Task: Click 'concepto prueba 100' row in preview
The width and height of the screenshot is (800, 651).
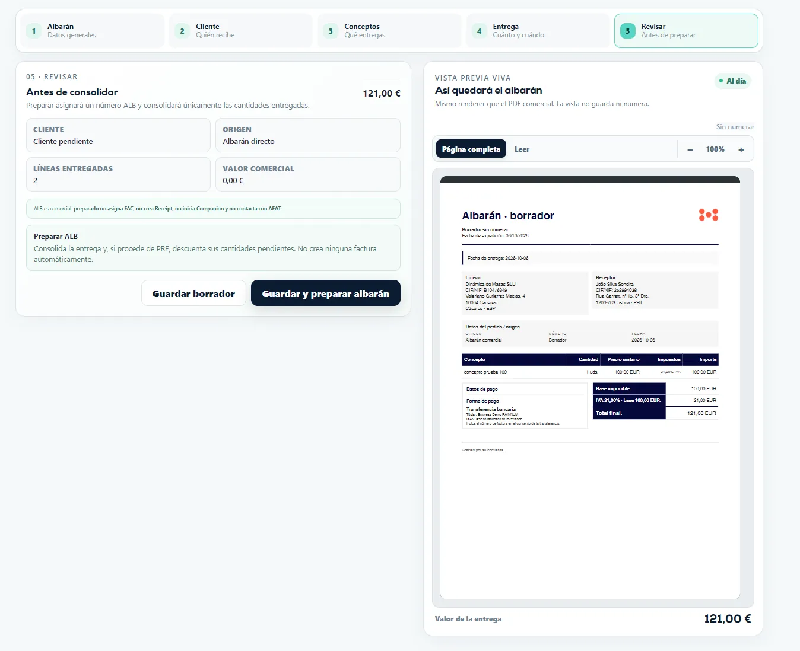Action: [590, 372]
